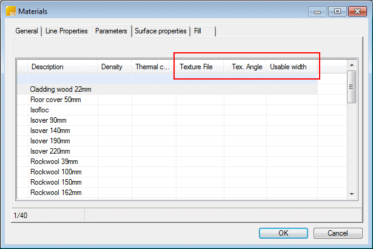The image size is (373, 249).
Task: Click the Usable width column header
Action: point(289,67)
